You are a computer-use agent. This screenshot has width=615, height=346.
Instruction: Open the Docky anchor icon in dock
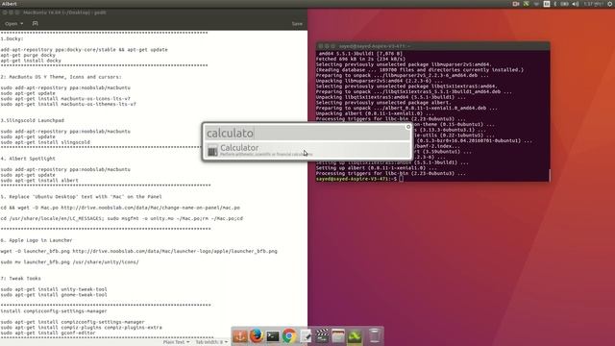click(239, 336)
